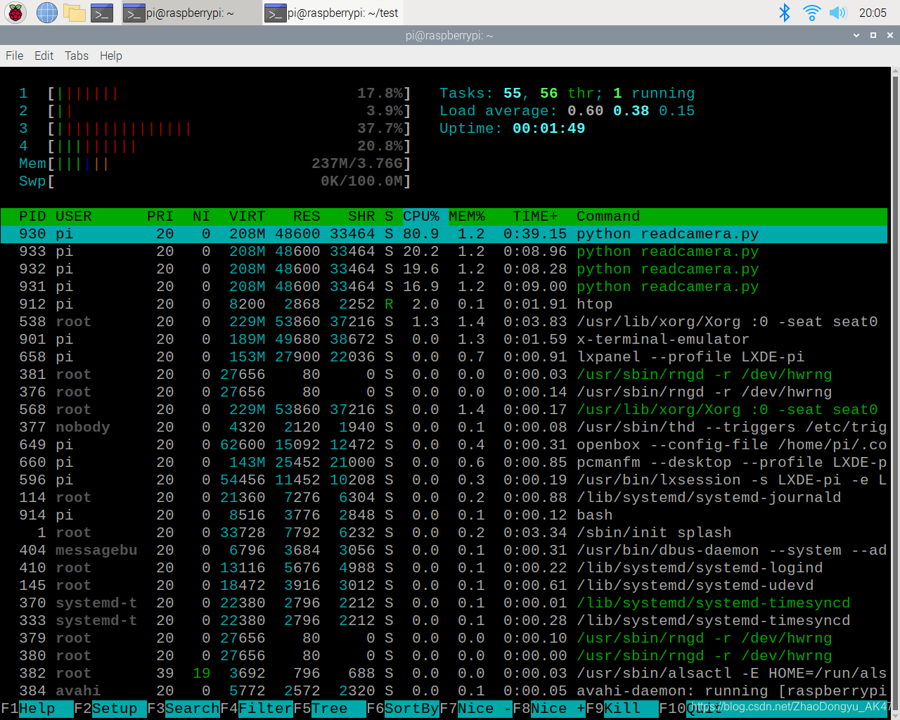
Task: Select process 538 Xorg row
Action: [444, 322]
